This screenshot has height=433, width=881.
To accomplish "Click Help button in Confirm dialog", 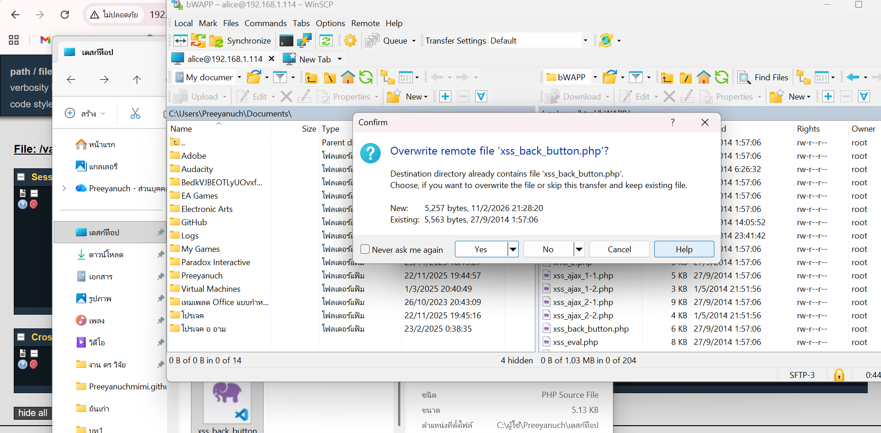I will (x=684, y=249).
